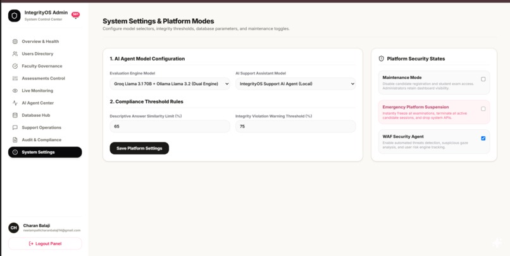
Task: Click the CH user avatar
Action: pyautogui.click(x=14, y=228)
